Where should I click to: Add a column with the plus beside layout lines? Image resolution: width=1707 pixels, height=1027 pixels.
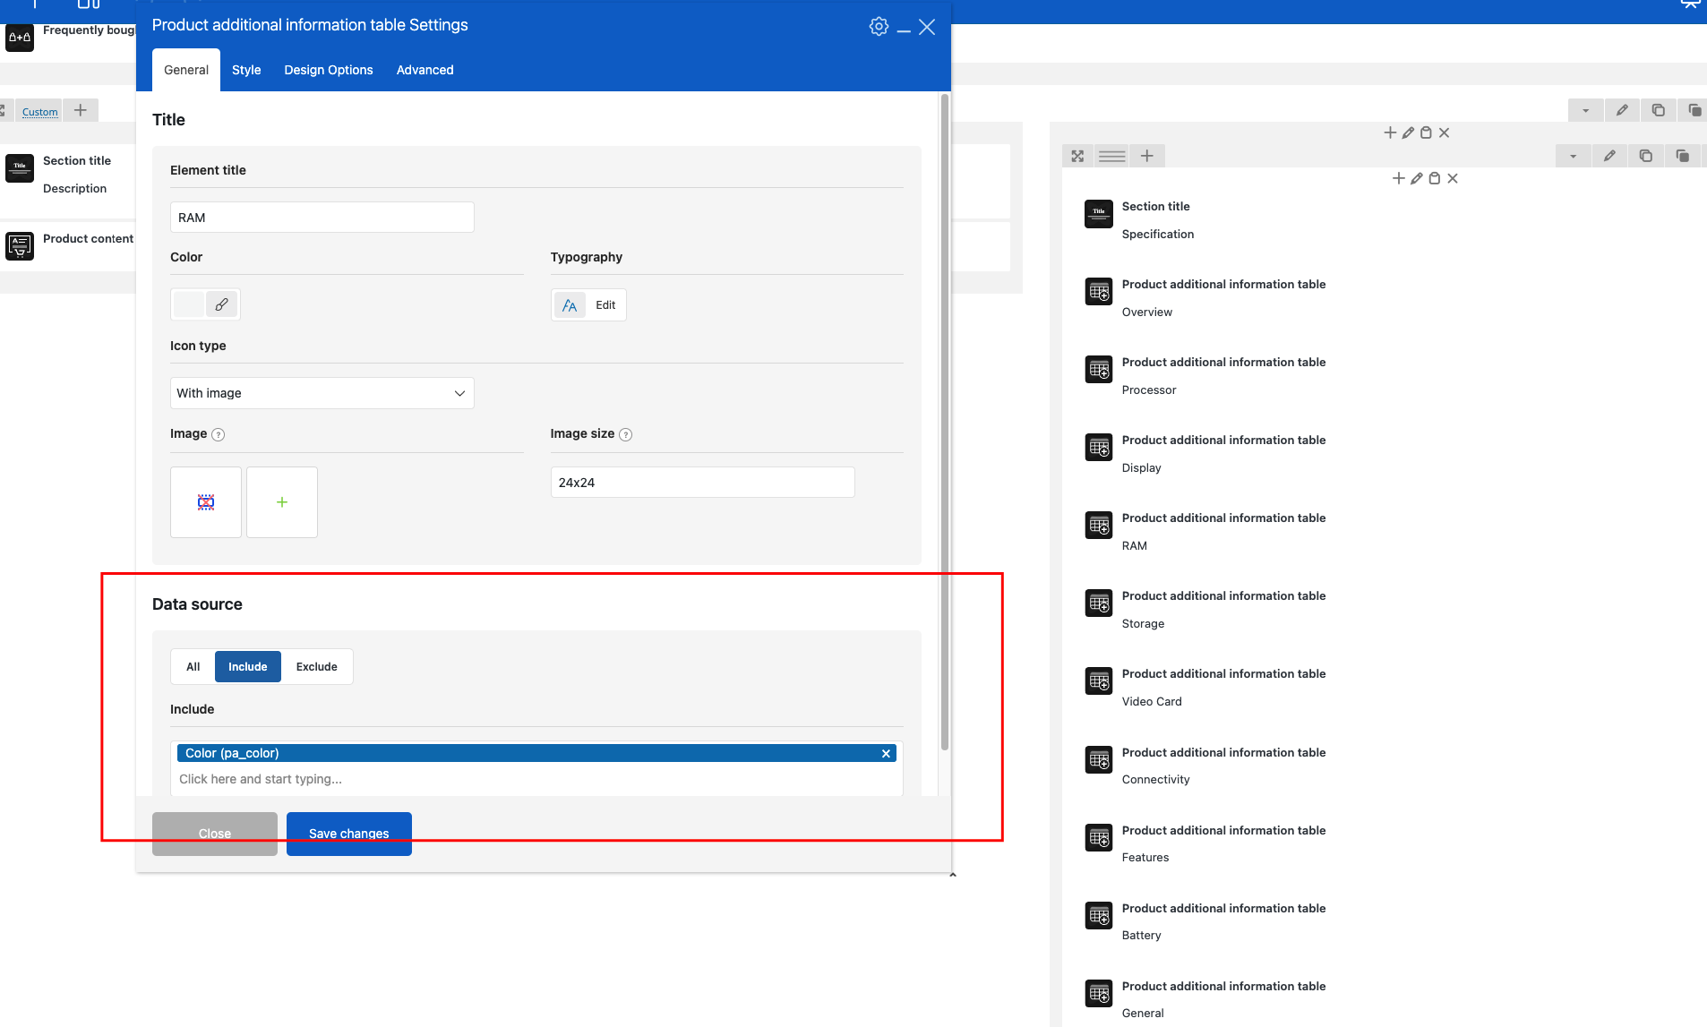(1147, 156)
